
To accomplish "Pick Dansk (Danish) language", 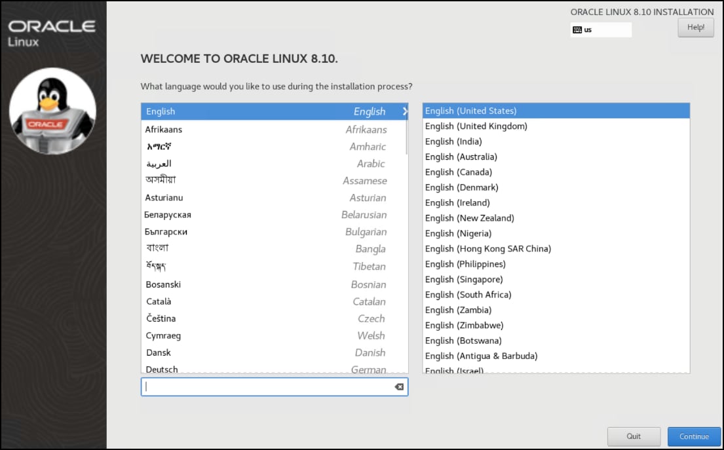I will coord(275,352).
